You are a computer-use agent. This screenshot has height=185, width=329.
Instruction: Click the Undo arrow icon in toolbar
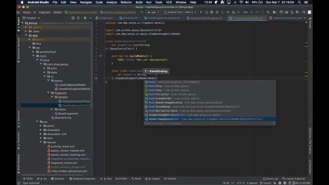[268, 12]
